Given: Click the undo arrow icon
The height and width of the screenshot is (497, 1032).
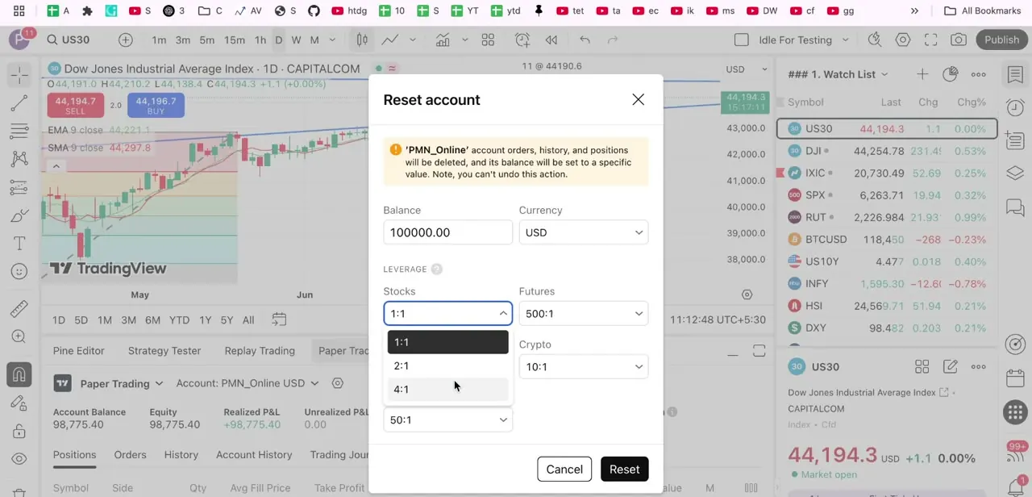Looking at the screenshot, I should (x=585, y=40).
